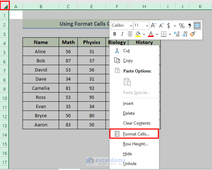
Task: Apply red font color button
Action: tap(151, 34)
